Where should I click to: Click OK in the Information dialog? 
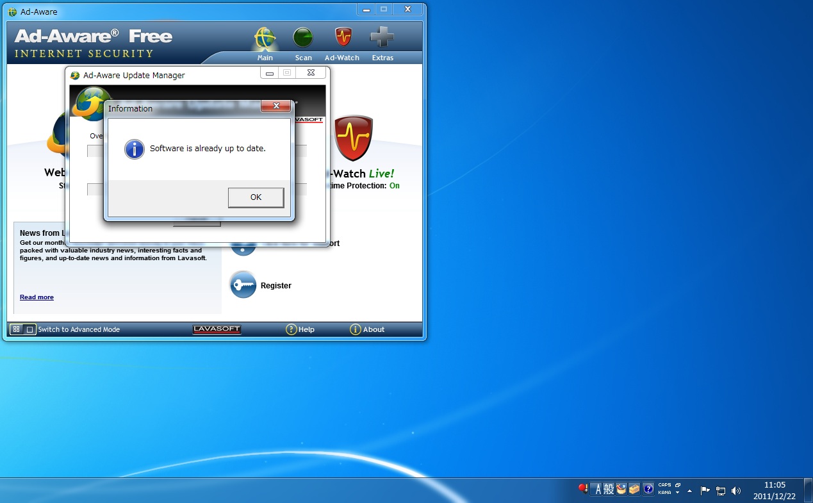coord(256,197)
